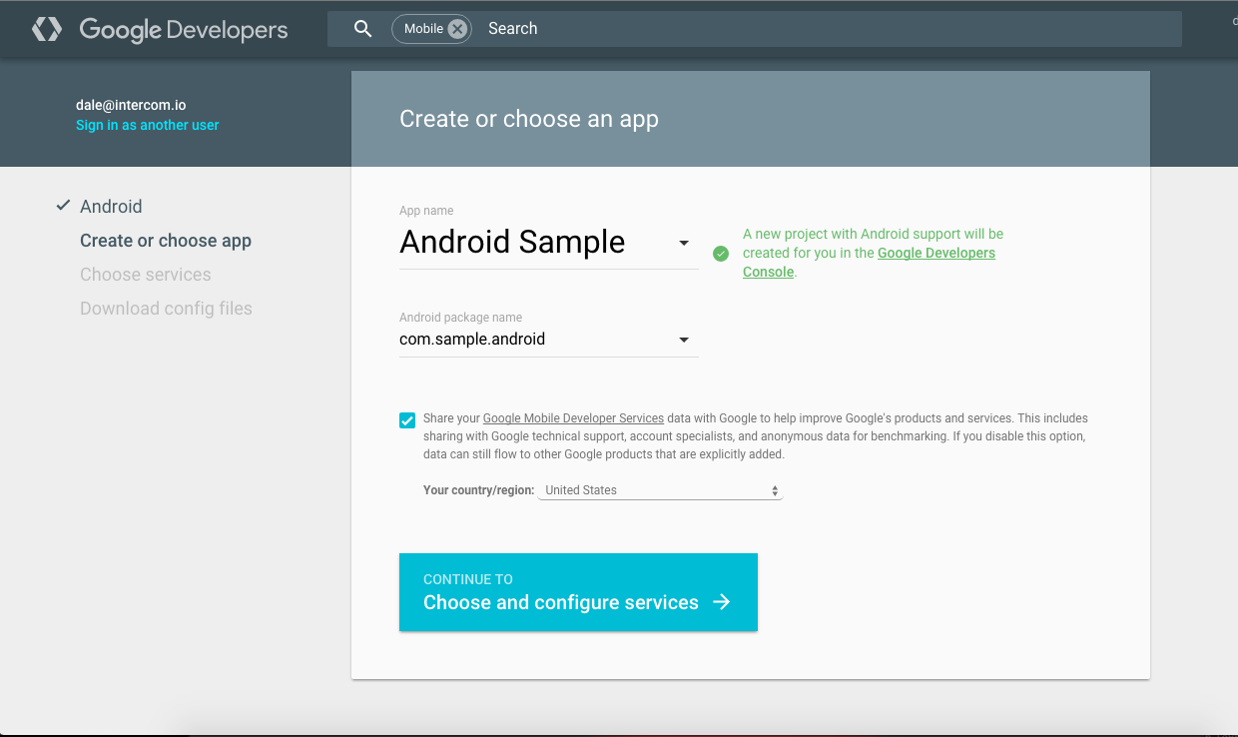
Task: Click the dale@intercom.io account text
Action: pos(131,105)
